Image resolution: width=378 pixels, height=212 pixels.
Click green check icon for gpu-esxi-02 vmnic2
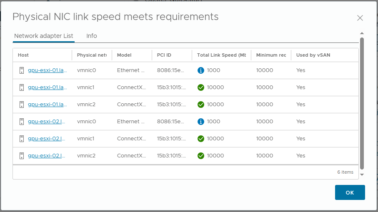pos(201,156)
